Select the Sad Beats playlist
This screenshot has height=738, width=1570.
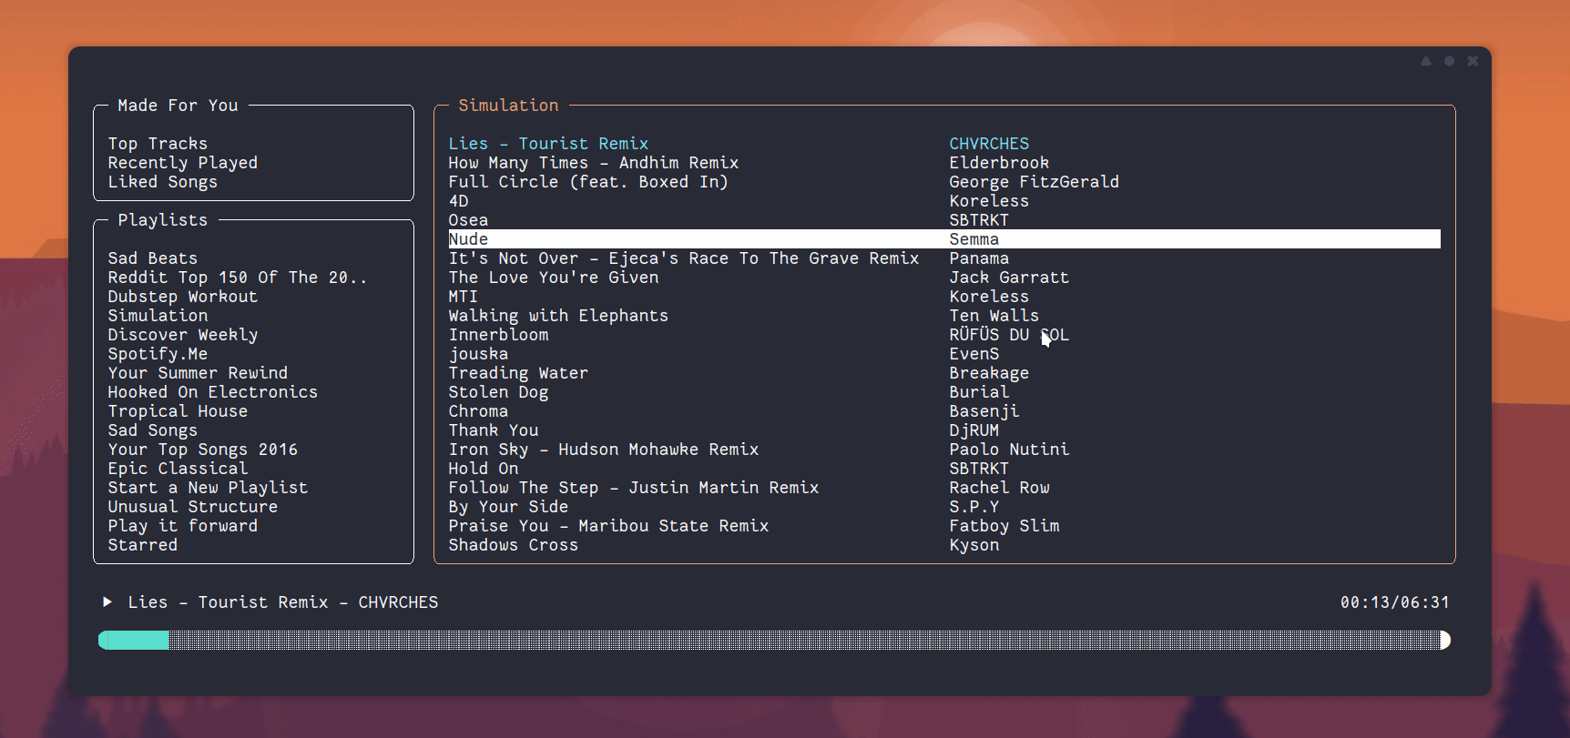point(152,258)
